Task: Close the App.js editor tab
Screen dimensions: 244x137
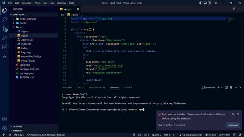Action: [78, 9]
